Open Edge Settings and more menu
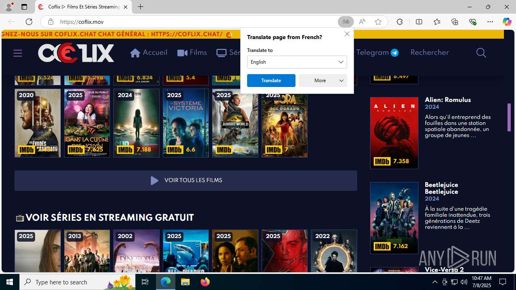 (490, 22)
